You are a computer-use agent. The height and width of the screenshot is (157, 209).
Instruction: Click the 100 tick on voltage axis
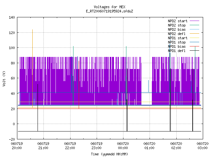point(12,48)
